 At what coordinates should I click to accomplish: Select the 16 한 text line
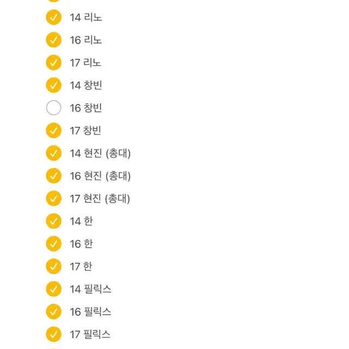[81, 244]
